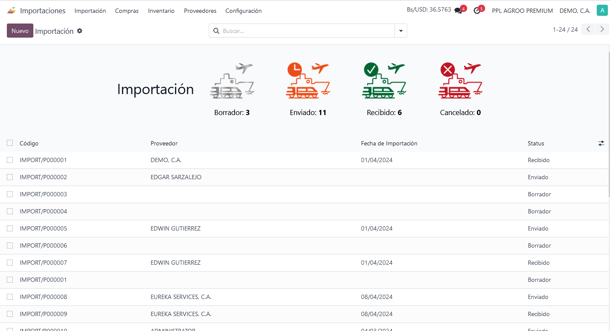Go to next page of records
This screenshot has width=610, height=331.
tap(602, 30)
